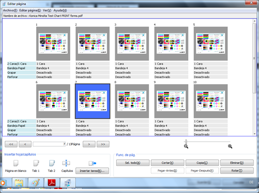Click the Cortar button

[167, 163]
